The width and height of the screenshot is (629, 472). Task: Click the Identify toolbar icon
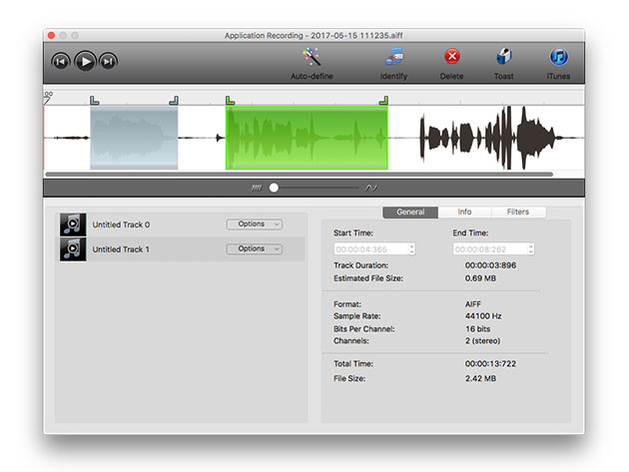point(393,64)
